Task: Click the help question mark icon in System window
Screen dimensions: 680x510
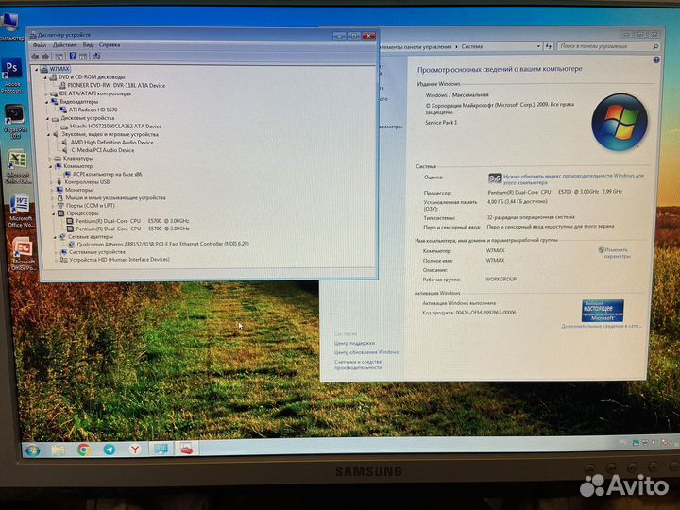Action: (656, 60)
